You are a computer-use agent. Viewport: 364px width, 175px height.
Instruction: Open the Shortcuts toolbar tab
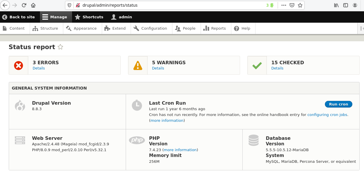coord(89,17)
